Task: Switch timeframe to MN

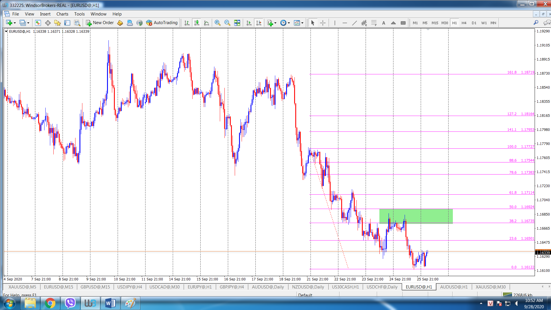Action: 493,23
